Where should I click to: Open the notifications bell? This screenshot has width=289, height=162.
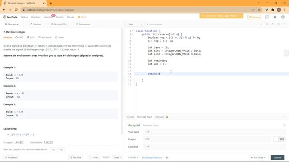275,17
